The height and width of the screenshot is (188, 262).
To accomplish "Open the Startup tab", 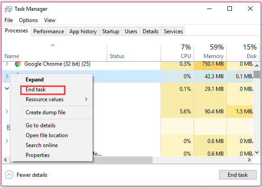I will click(111, 31).
